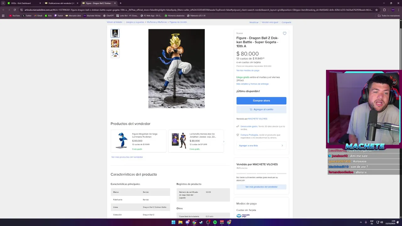Open the YouTube bookmark
Viewport: 402px width, 226px height.
click(x=14, y=16)
